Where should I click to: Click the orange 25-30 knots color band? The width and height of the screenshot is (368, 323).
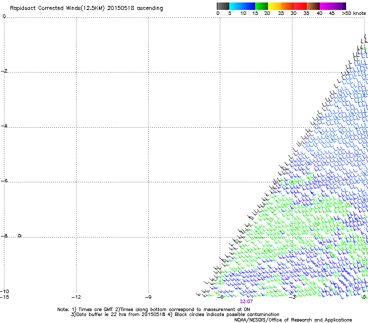click(287, 6)
